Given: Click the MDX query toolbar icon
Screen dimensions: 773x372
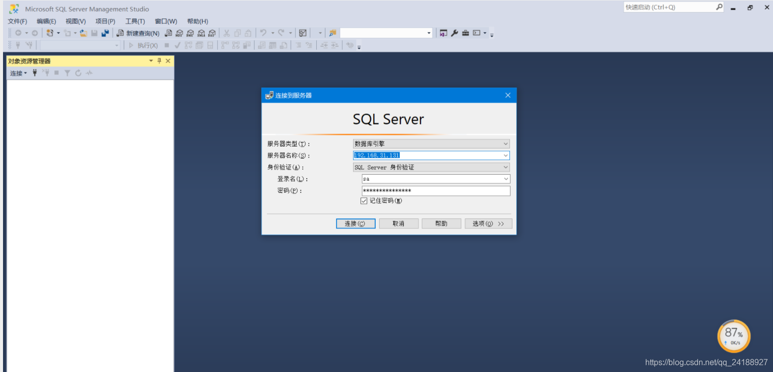Looking at the screenshot, I should click(180, 33).
